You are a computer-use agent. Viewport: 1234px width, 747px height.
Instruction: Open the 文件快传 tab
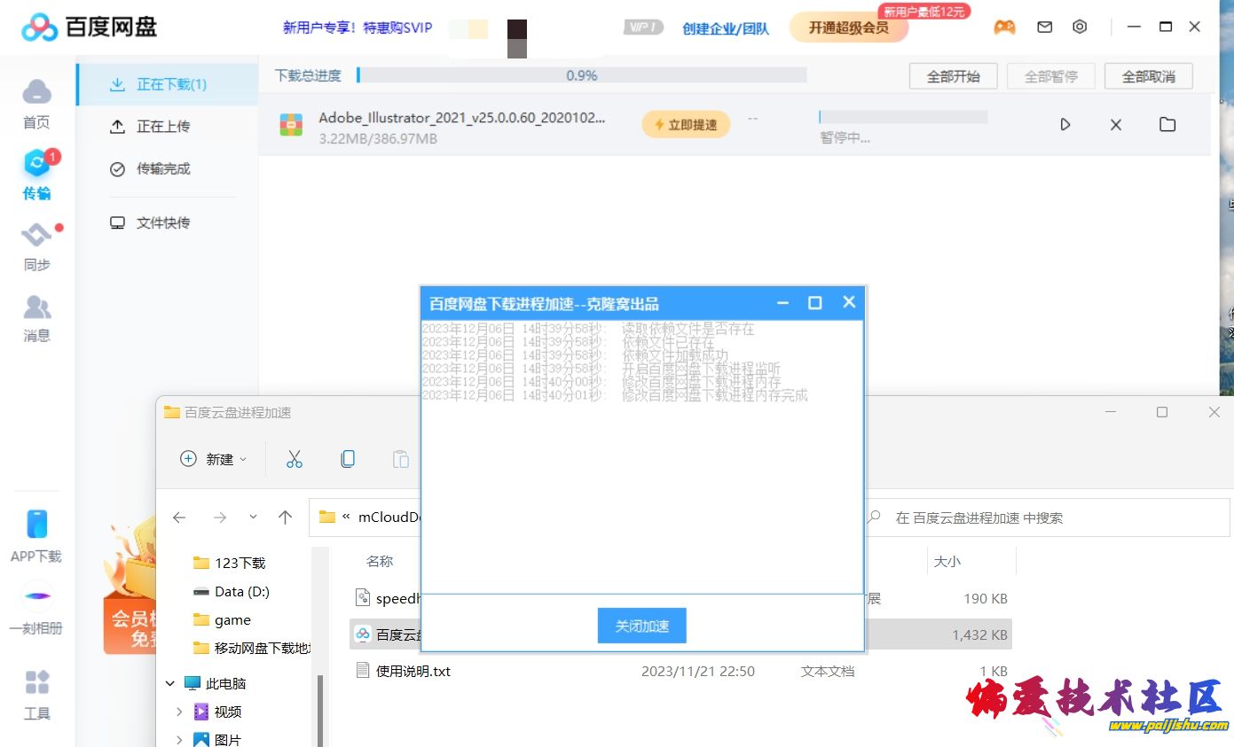165,222
